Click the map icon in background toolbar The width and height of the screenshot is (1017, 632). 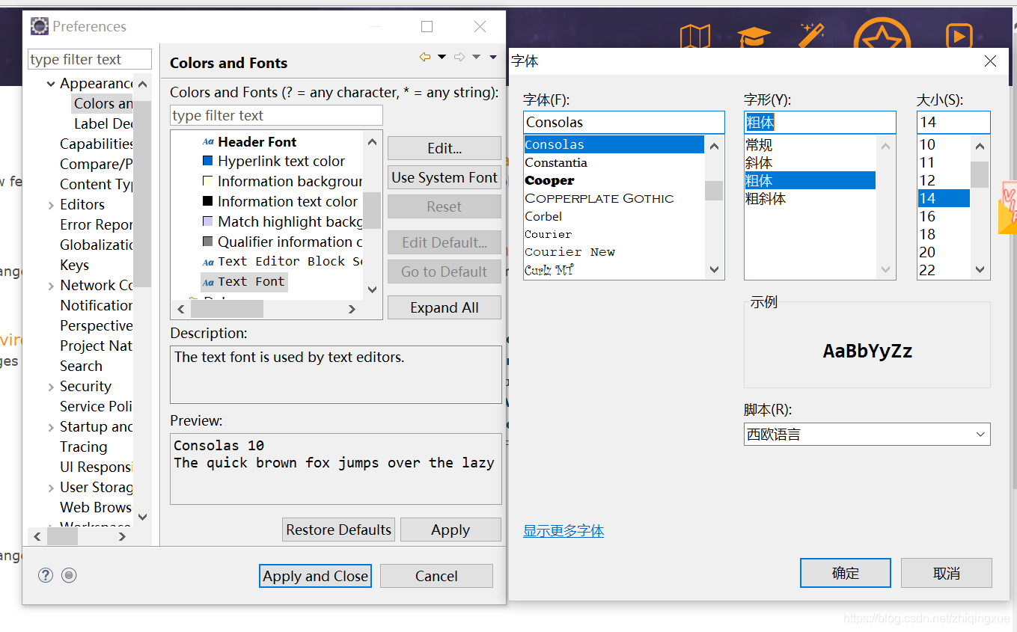694,37
